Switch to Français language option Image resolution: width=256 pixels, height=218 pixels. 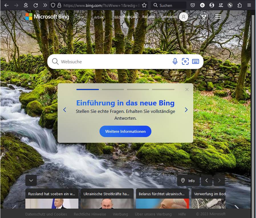click(130, 17)
